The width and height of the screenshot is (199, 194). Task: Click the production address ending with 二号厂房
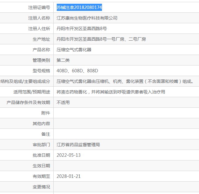pyautogui.click(x=101, y=39)
